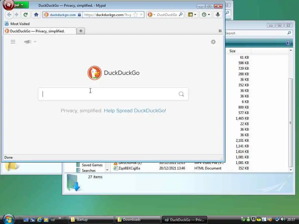Go back using the browser back arrow
Image resolution: width=299 pixels, height=224 pixels.
point(9,15)
